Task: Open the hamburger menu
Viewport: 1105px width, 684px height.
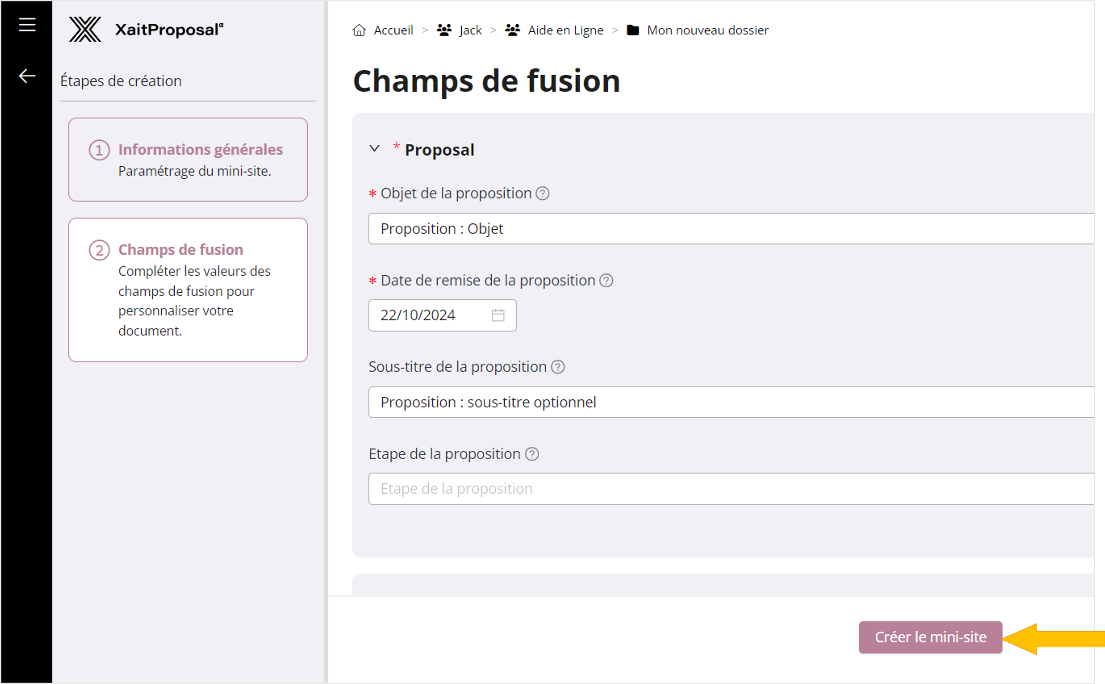Action: tap(27, 24)
